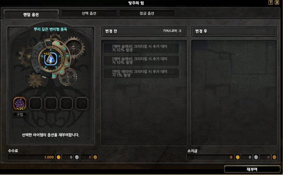The image size is (283, 175).
Task: Click the blue crystal item icon in gear
Action: click(51, 59)
